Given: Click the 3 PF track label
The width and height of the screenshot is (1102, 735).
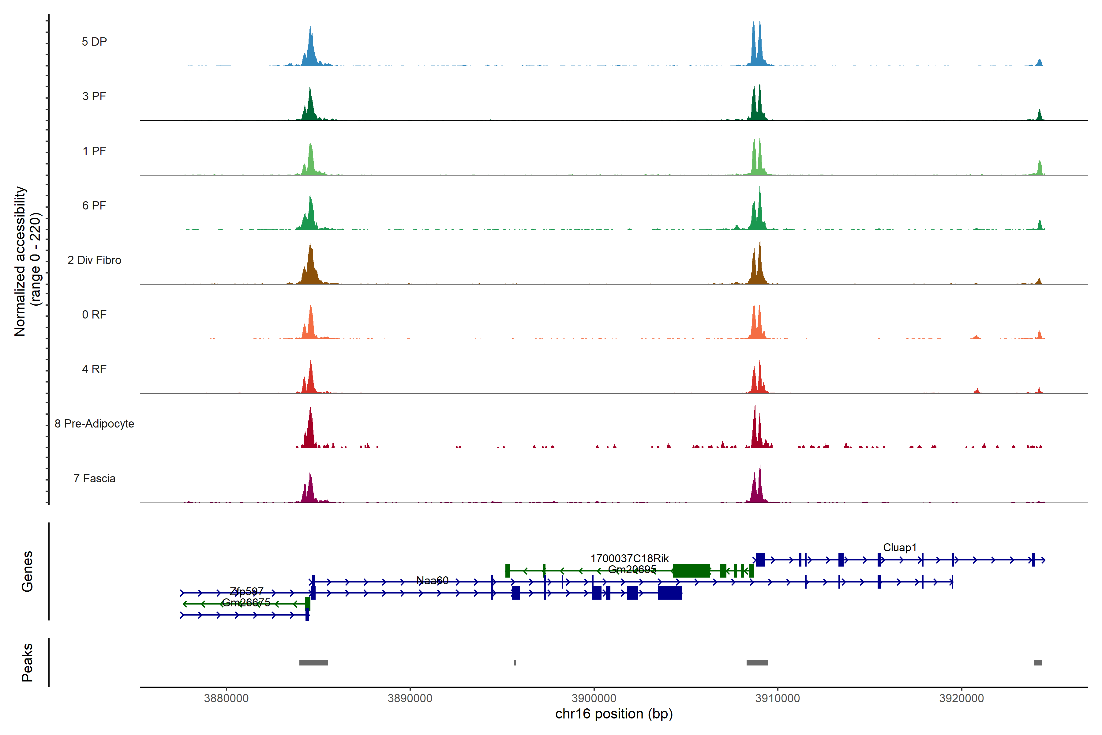Looking at the screenshot, I should click(94, 96).
